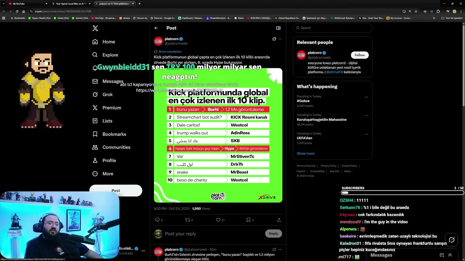Expand the Messages drawer with chevrons
The image size is (465, 261).
[450, 255]
